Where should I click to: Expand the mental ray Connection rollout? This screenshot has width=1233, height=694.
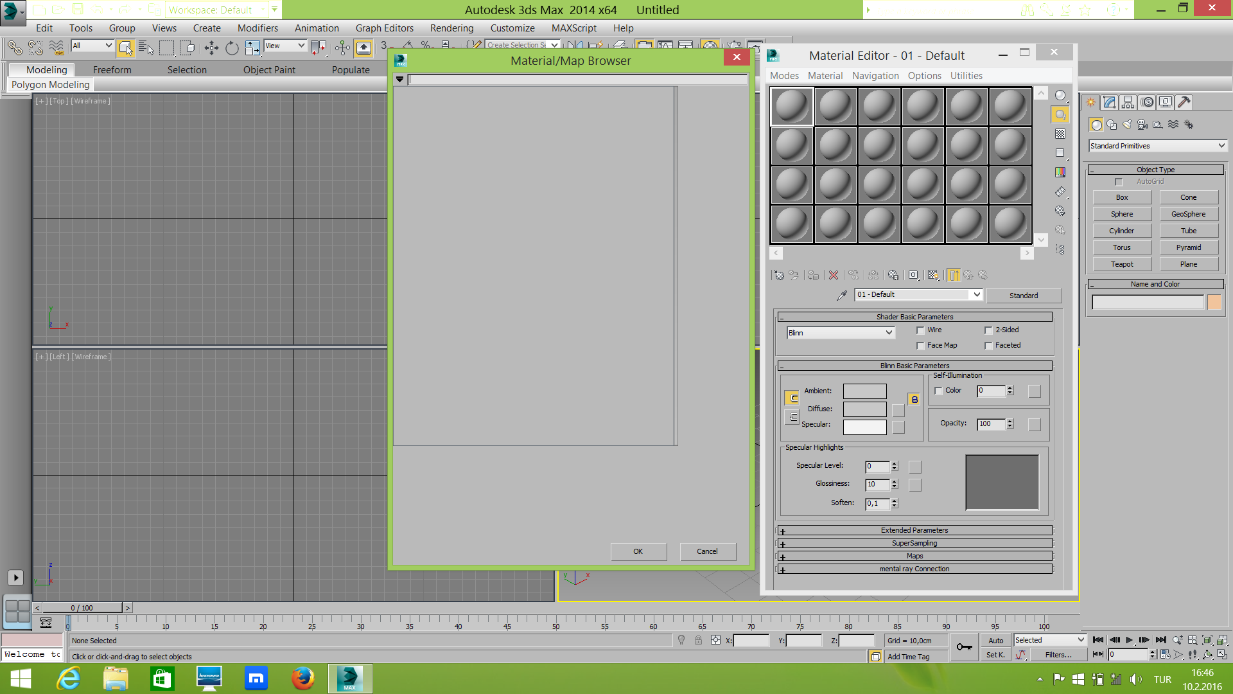pos(914,569)
